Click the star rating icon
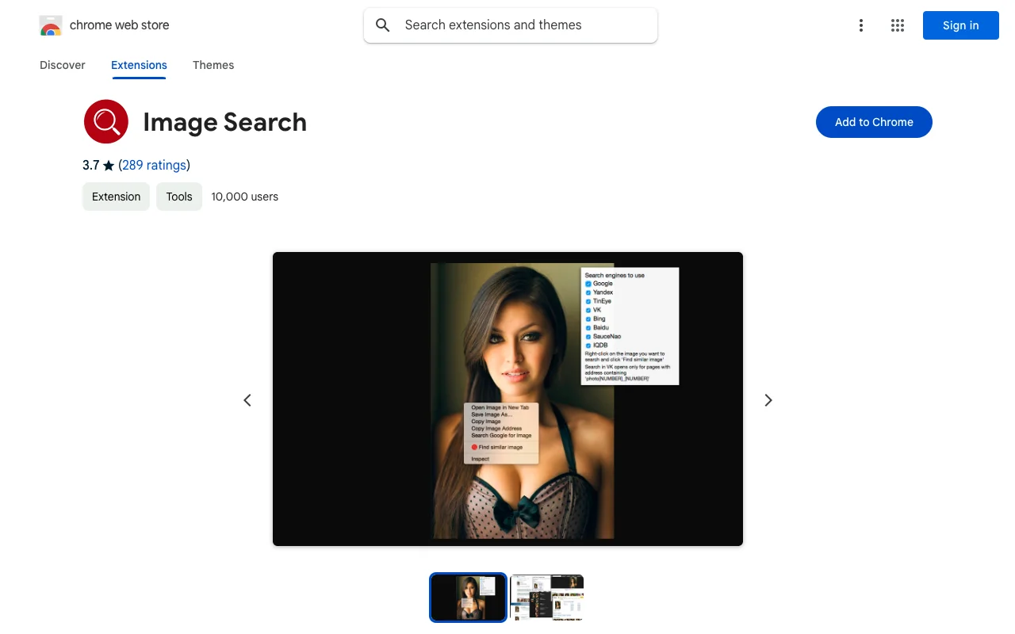The height and width of the screenshot is (634, 1015). click(x=109, y=165)
